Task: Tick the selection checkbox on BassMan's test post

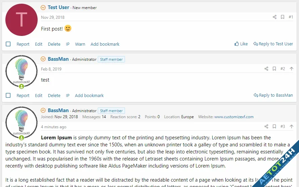Action: 8,95
